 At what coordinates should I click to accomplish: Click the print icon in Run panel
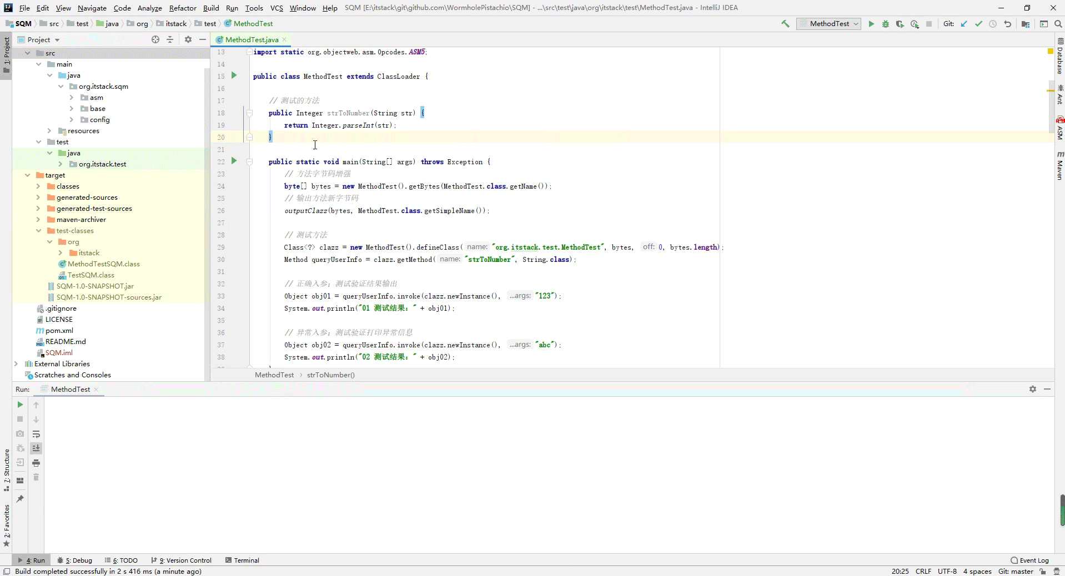coord(36,463)
